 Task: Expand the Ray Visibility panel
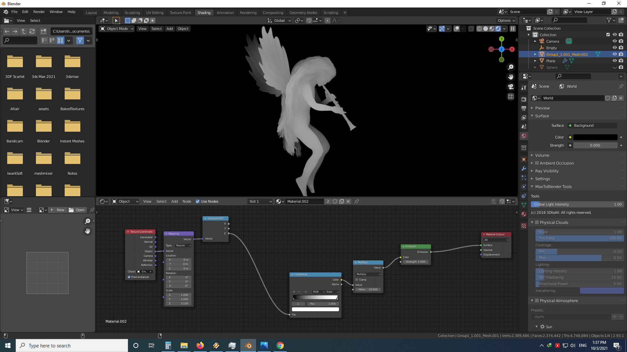pos(547,171)
